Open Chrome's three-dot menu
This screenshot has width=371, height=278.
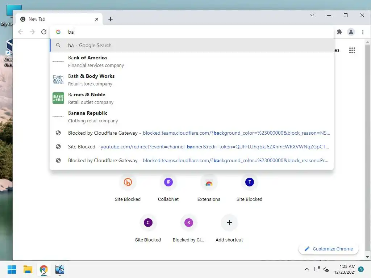pyautogui.click(x=363, y=32)
